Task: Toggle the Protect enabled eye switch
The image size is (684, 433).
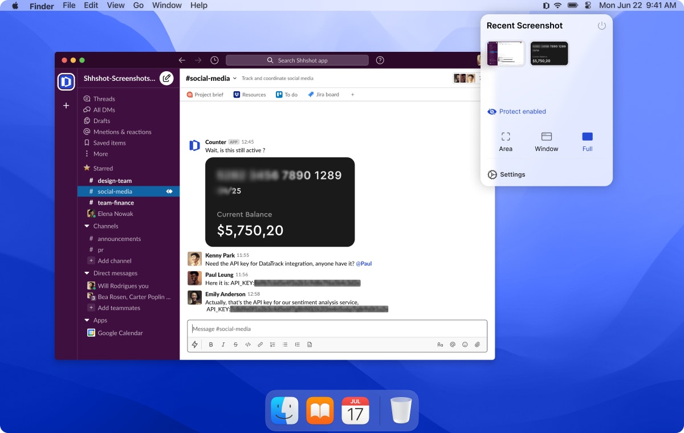Action: pyautogui.click(x=492, y=112)
